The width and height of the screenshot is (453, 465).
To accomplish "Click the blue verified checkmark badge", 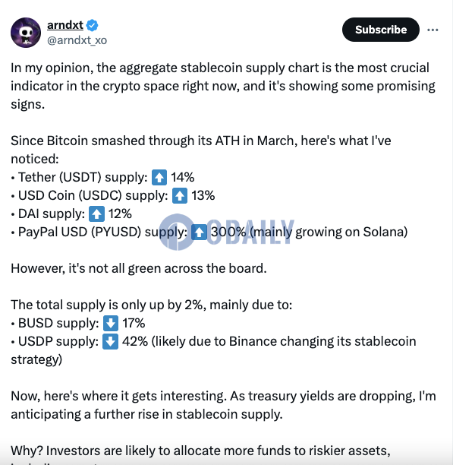I will (x=92, y=25).
